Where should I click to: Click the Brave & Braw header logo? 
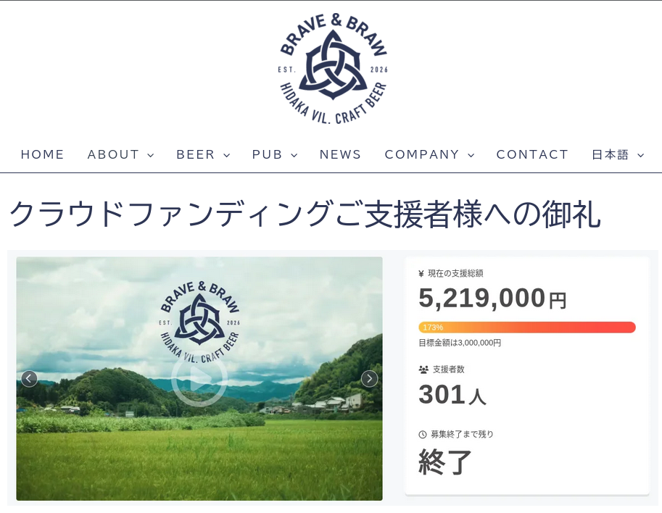pyautogui.click(x=333, y=67)
